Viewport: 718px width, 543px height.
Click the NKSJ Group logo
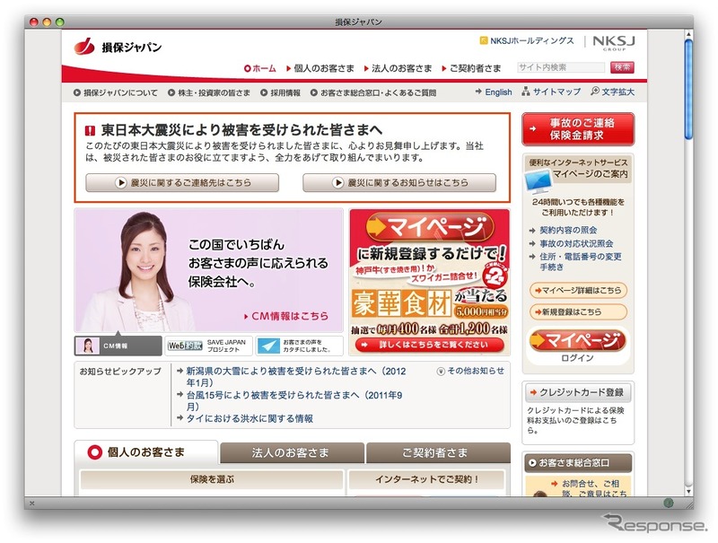612,43
